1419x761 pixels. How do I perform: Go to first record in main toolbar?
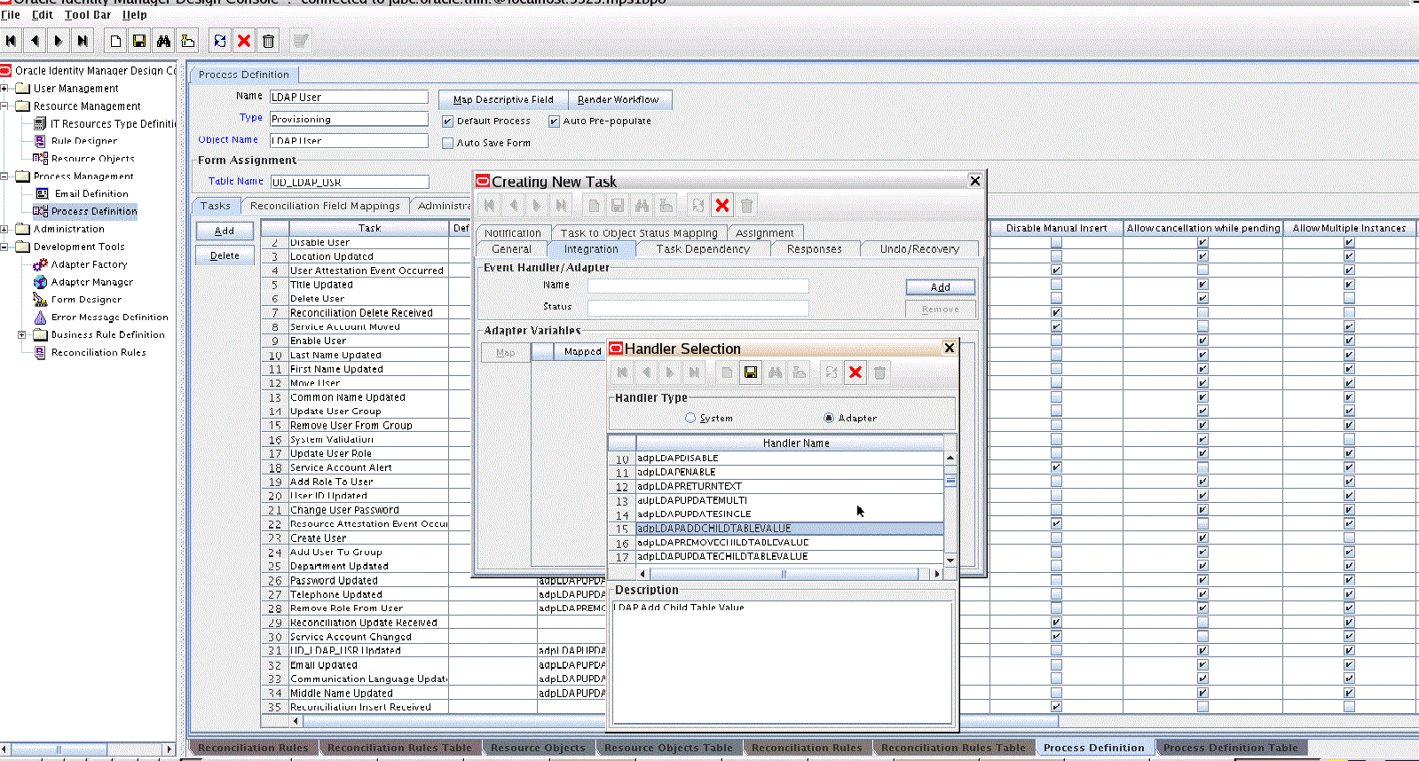click(11, 41)
